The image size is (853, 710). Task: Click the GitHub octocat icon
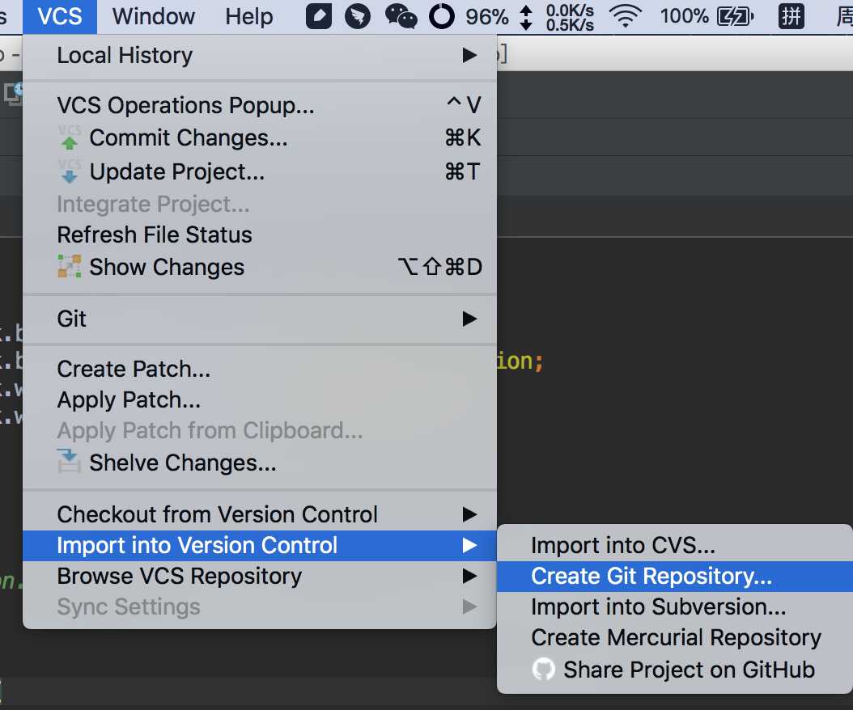coord(543,670)
